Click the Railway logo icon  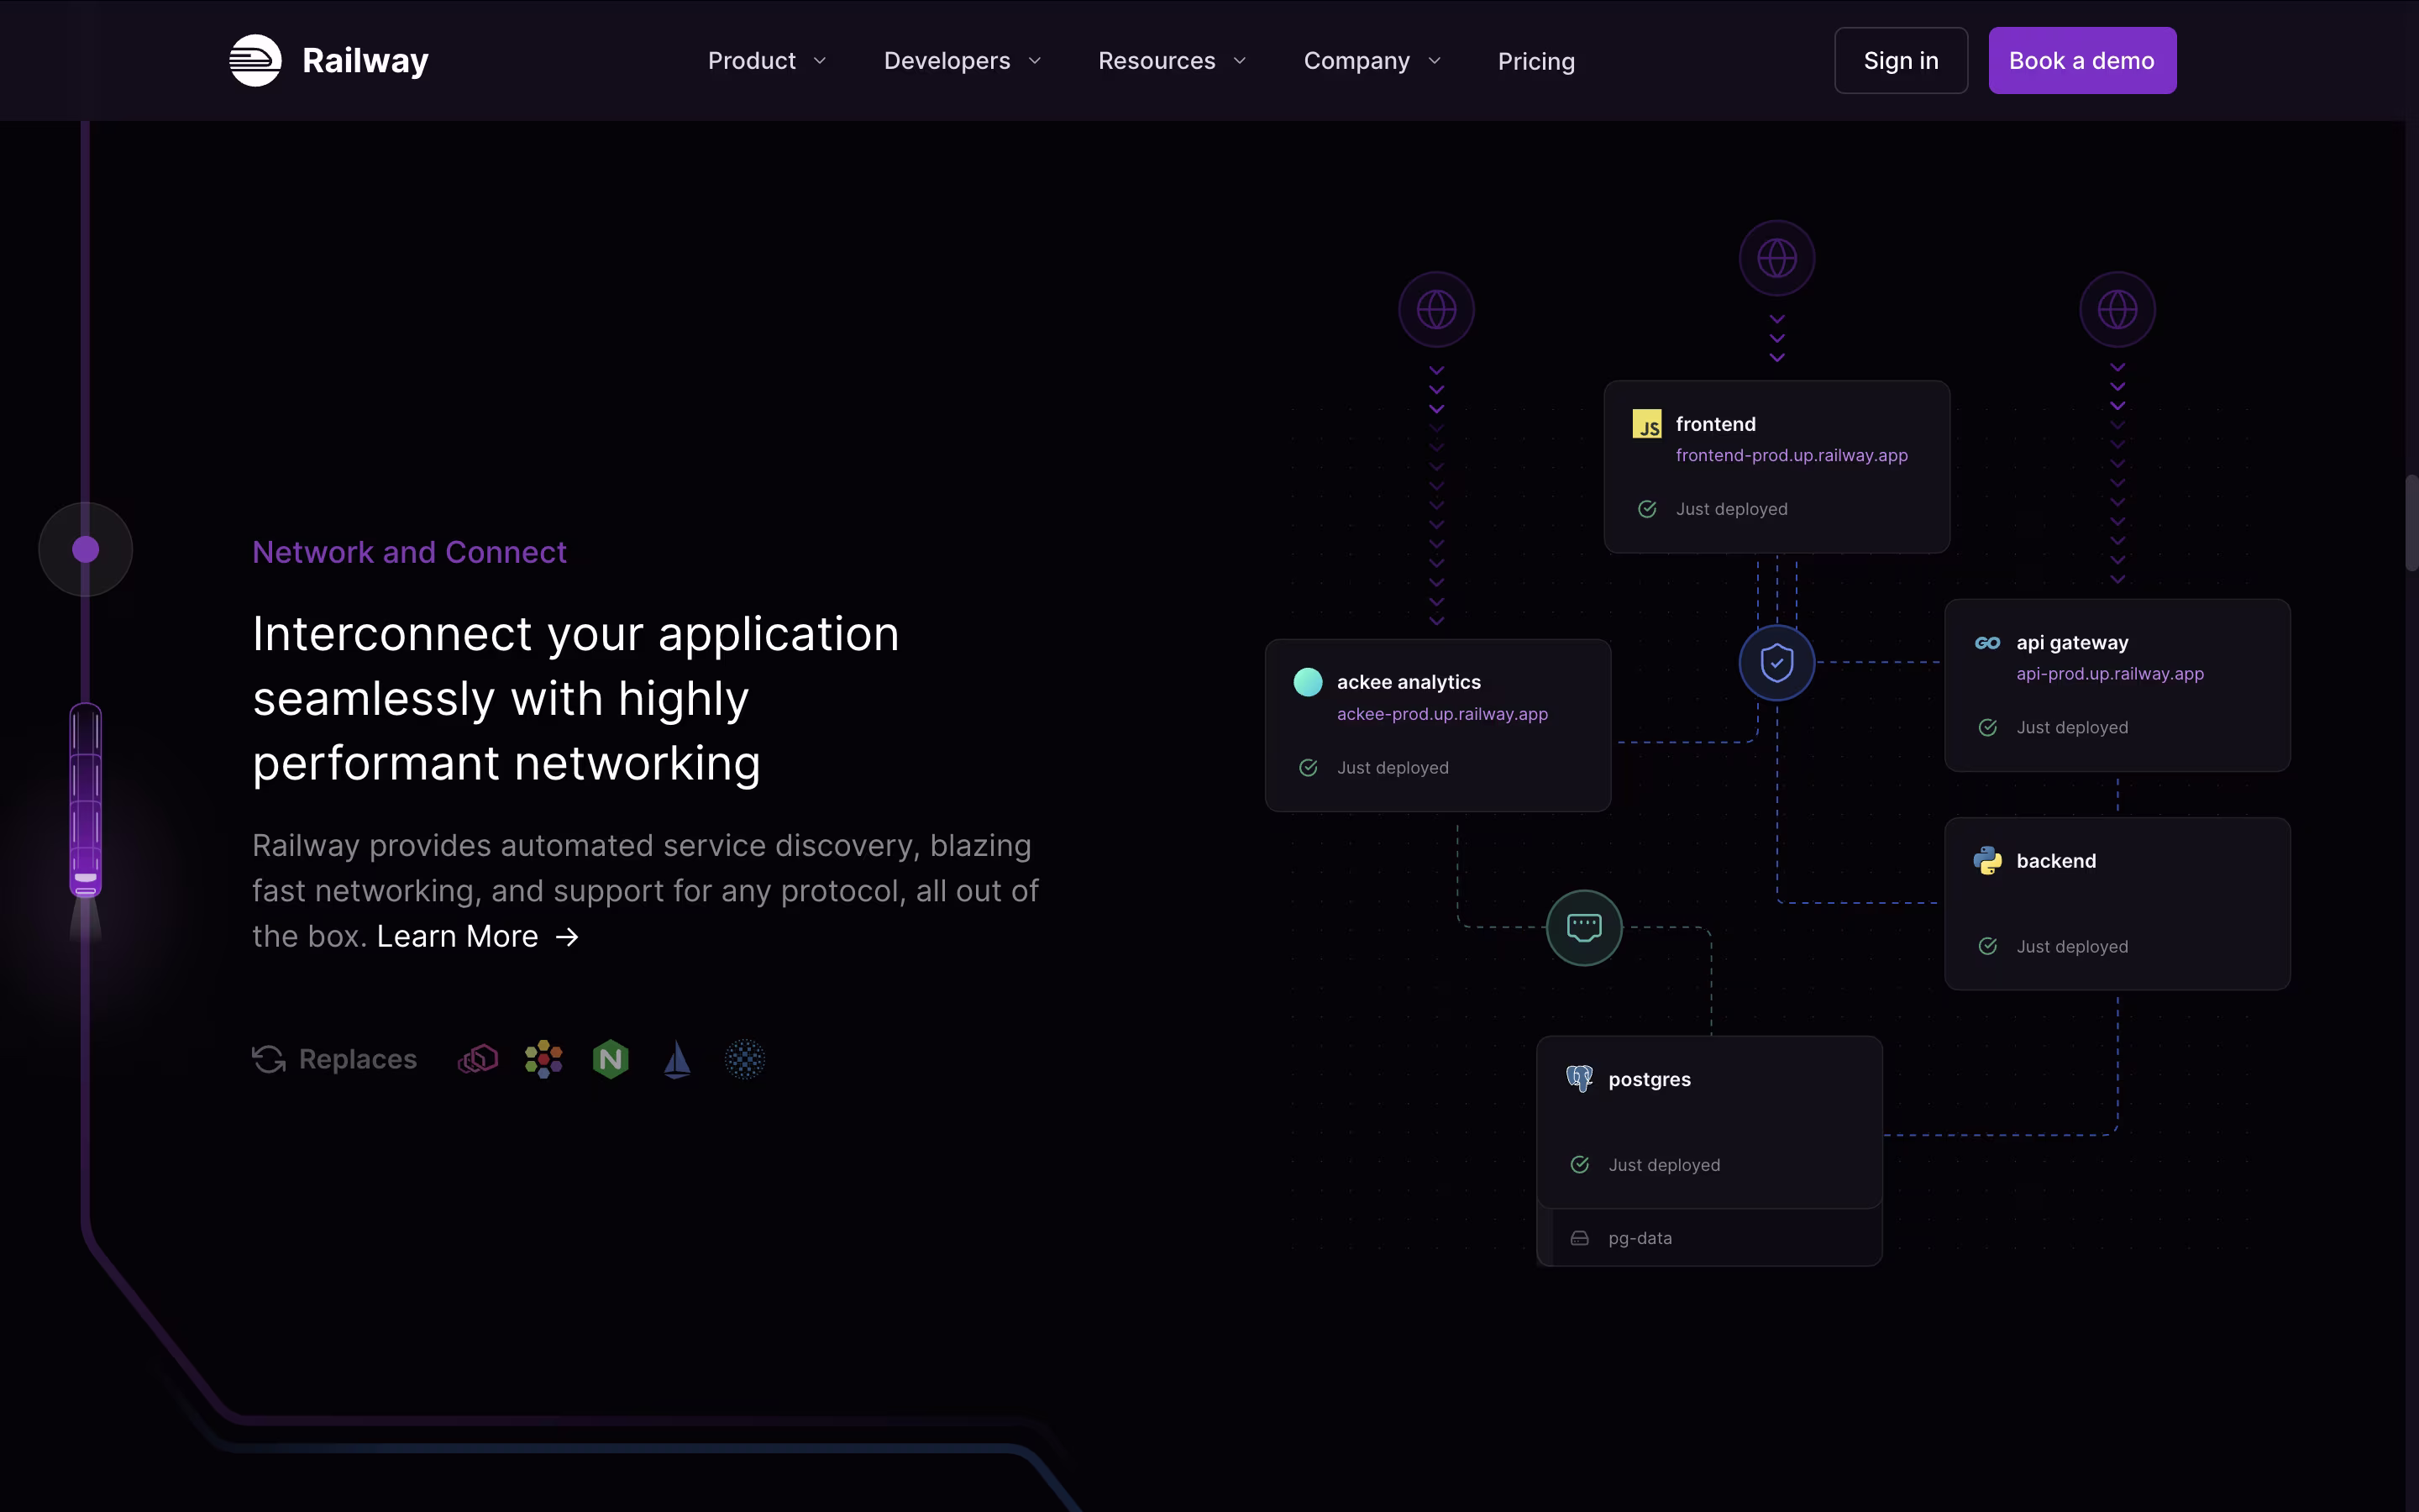254,61
